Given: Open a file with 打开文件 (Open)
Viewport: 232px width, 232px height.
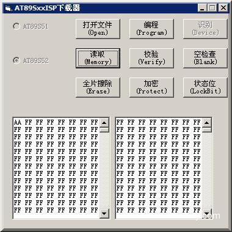Looking at the screenshot, I should click(x=98, y=29).
